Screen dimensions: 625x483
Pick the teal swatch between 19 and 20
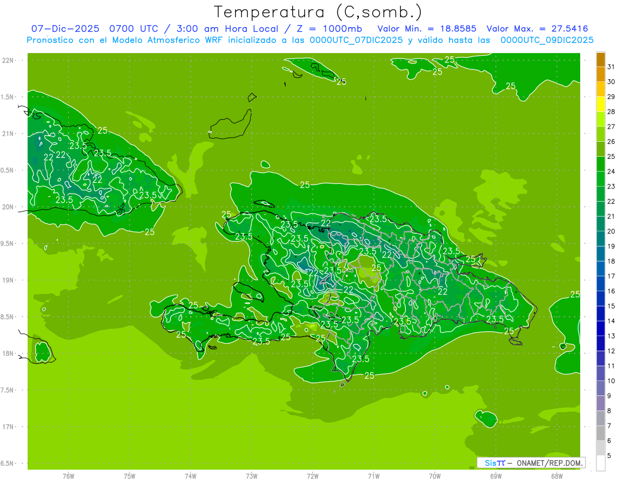tap(601, 239)
